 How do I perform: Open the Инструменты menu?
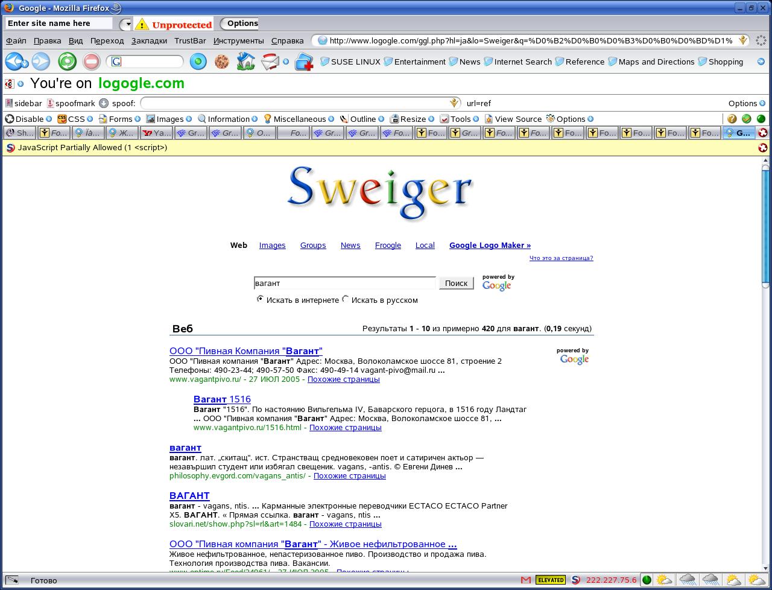tap(238, 40)
